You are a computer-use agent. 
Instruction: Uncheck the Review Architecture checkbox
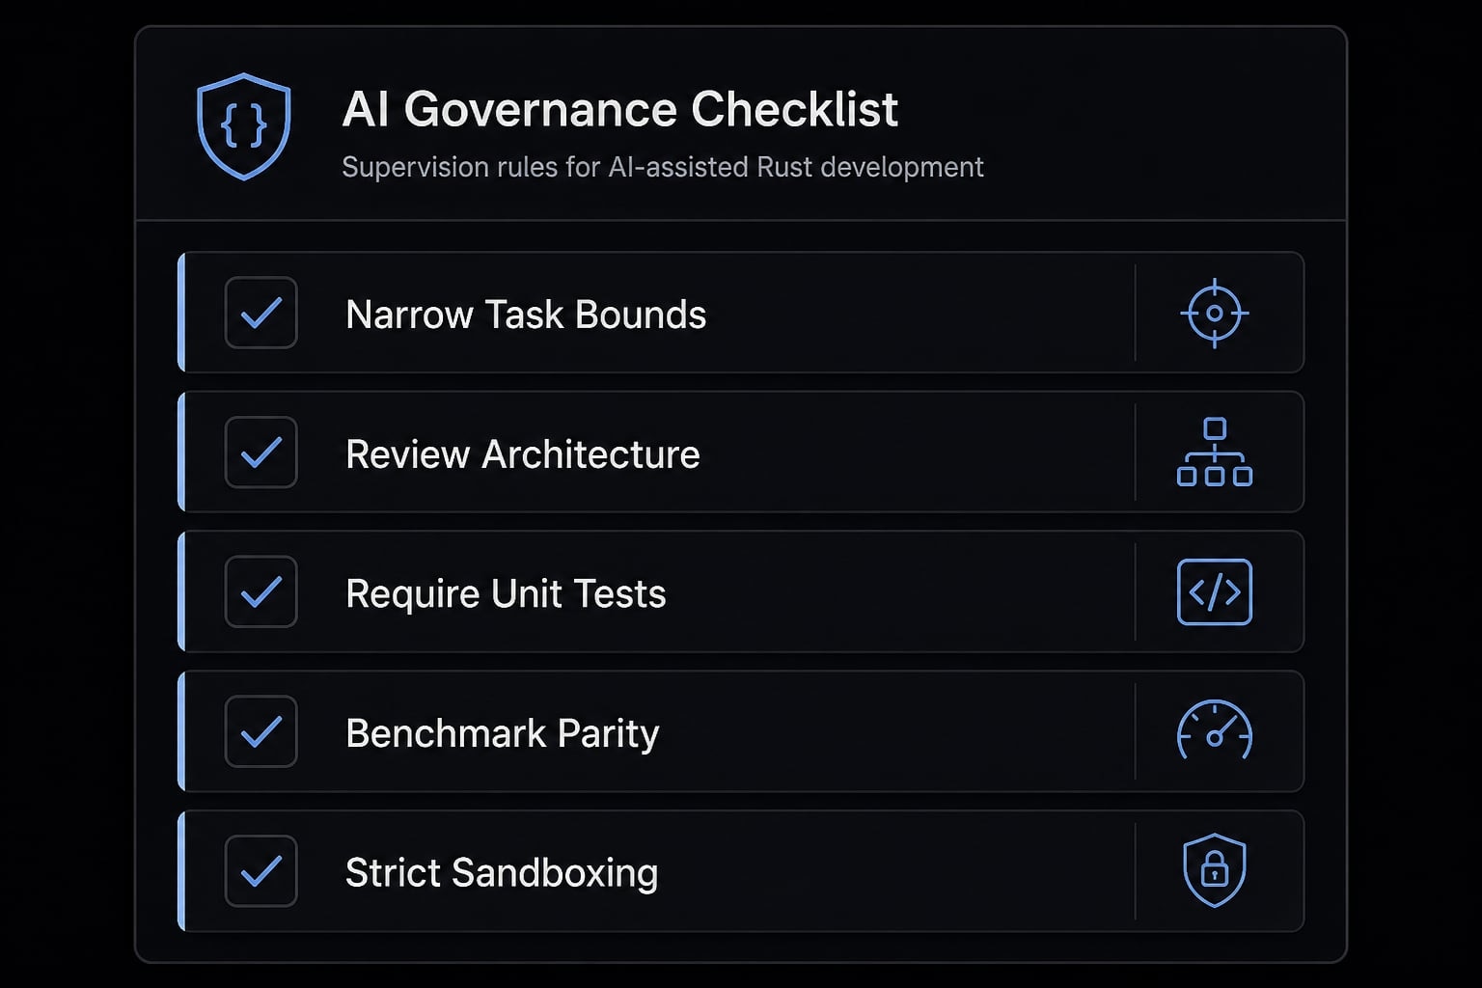(261, 453)
